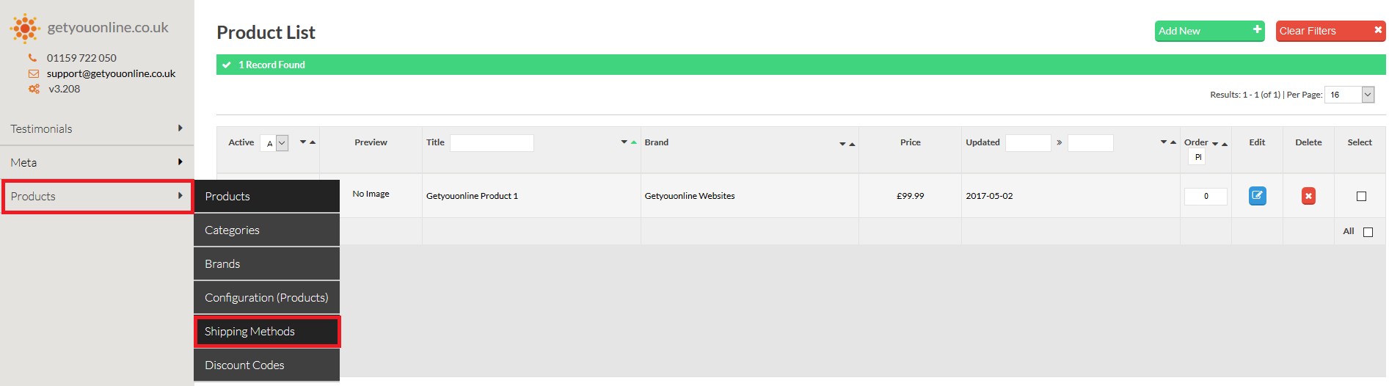The image size is (1389, 386).
Task: Click the v3.208 version text
Action: (65, 89)
